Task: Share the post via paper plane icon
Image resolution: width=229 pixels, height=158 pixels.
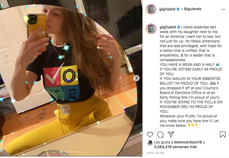Action: [171, 134]
